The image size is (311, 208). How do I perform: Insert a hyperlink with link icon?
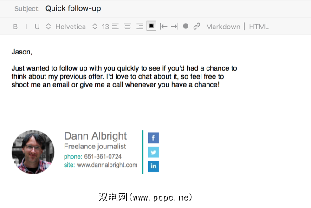196,26
